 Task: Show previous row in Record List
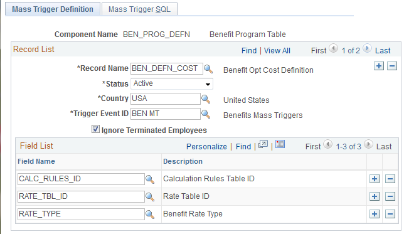[334, 48]
